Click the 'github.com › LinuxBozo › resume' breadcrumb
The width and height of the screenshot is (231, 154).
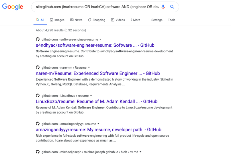(65, 96)
